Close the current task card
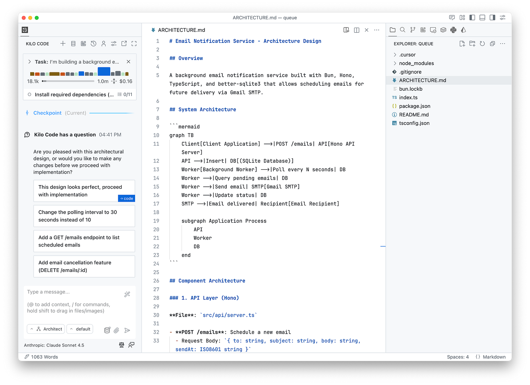Image resolution: width=530 pixels, height=385 pixels. pyautogui.click(x=128, y=62)
